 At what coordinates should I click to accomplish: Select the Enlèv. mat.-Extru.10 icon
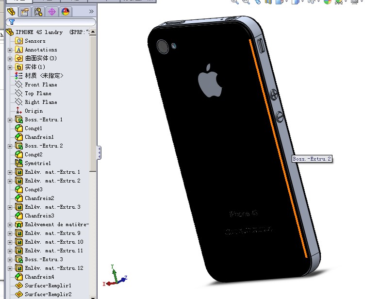click(x=19, y=242)
